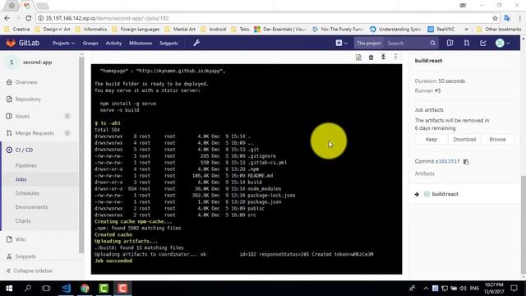Open the admin area wrench icon
This screenshot has width=526, height=296.
coord(196,43)
